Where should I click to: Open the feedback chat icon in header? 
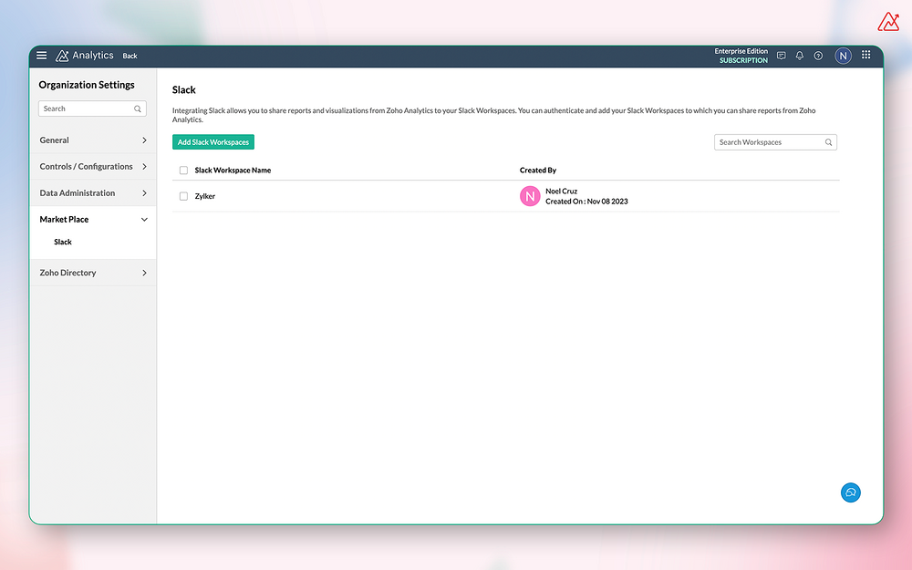[782, 56]
